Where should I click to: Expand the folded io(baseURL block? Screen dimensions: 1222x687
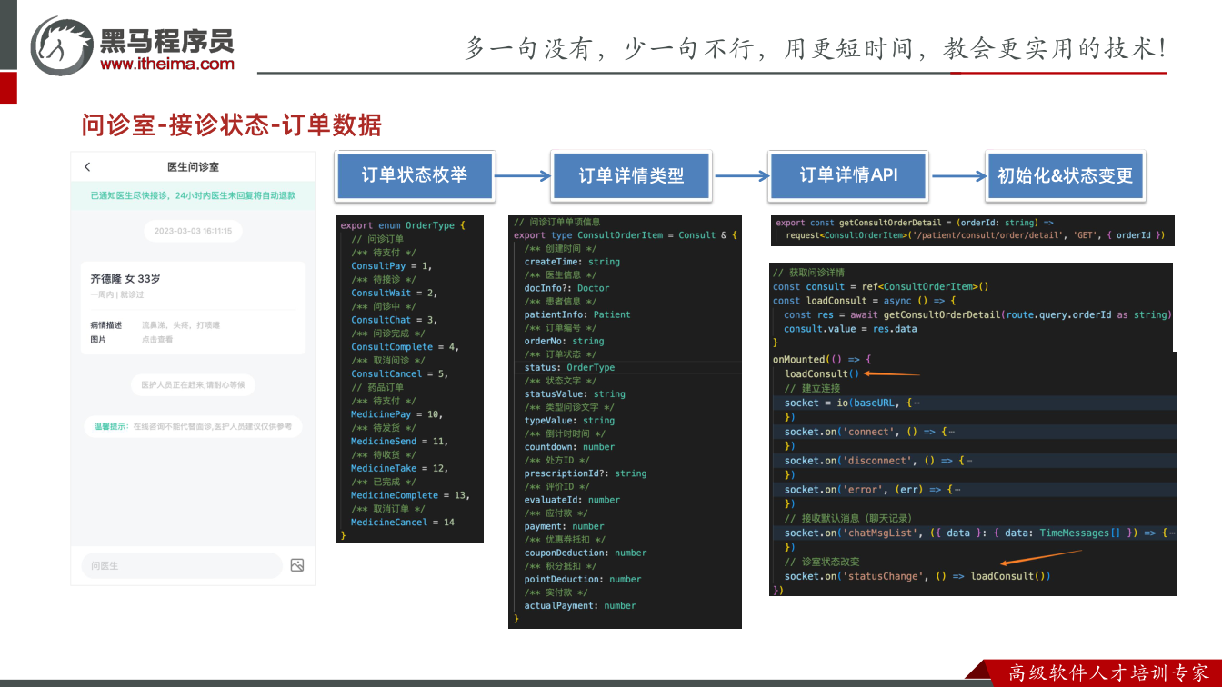[x=915, y=403]
